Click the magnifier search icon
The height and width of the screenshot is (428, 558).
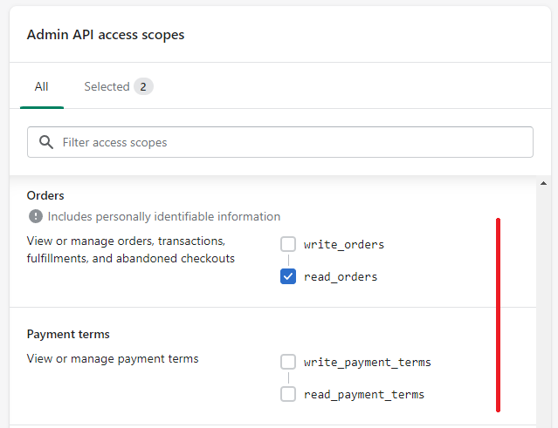coord(46,142)
